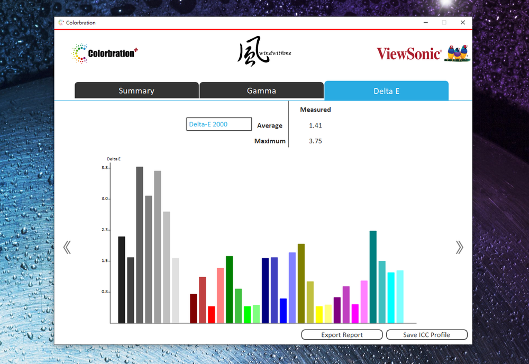Click the tallest dark gray bar
The width and height of the screenshot is (529, 364).
tap(140, 244)
